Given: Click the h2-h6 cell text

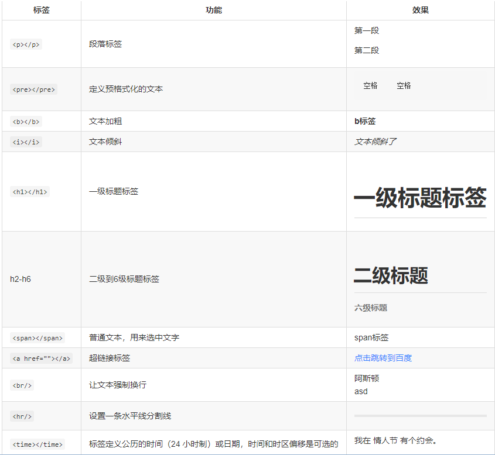Looking at the screenshot, I should coord(21,279).
